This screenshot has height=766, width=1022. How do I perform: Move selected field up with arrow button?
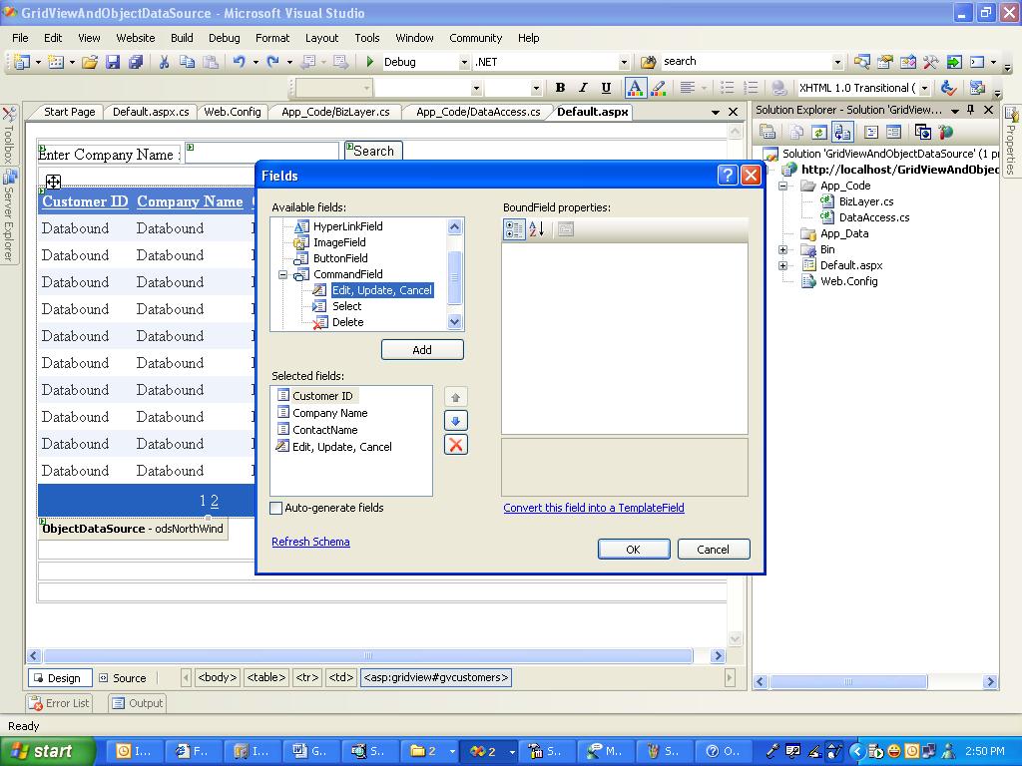point(455,397)
